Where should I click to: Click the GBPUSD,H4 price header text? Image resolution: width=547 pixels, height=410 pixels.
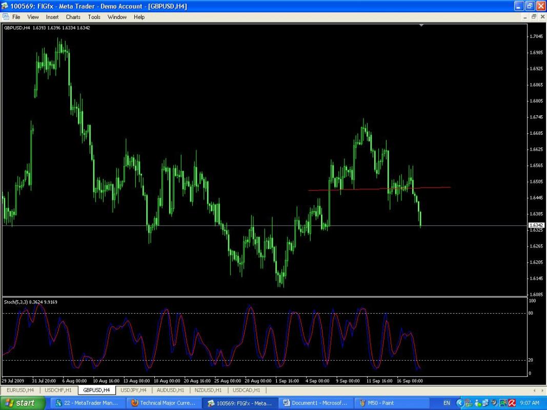47,28
